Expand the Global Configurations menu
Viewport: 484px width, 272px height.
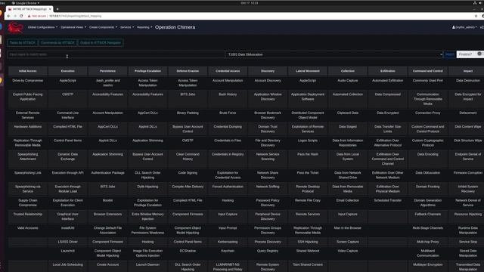pos(42,27)
